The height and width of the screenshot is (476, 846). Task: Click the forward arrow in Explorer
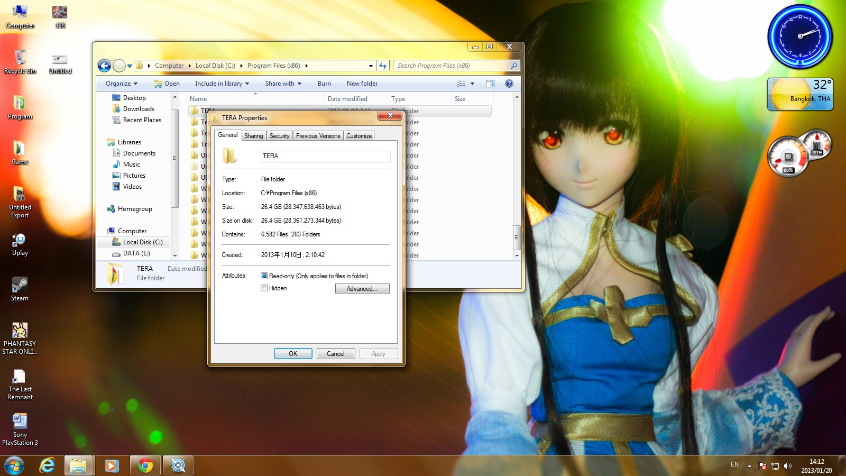[x=119, y=66]
